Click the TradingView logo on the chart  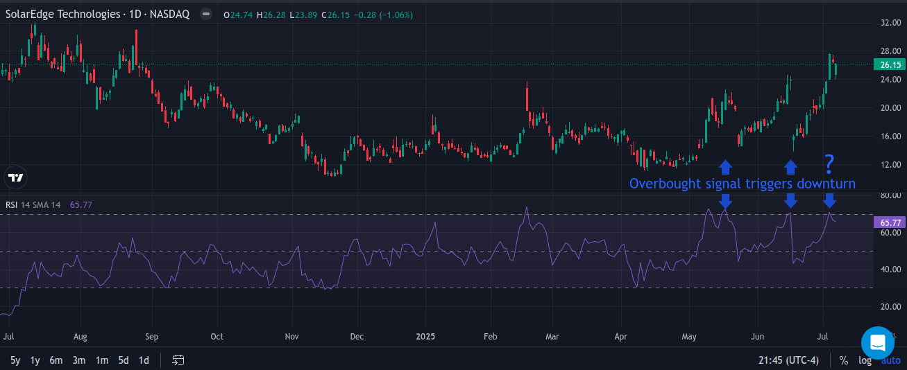(x=15, y=178)
